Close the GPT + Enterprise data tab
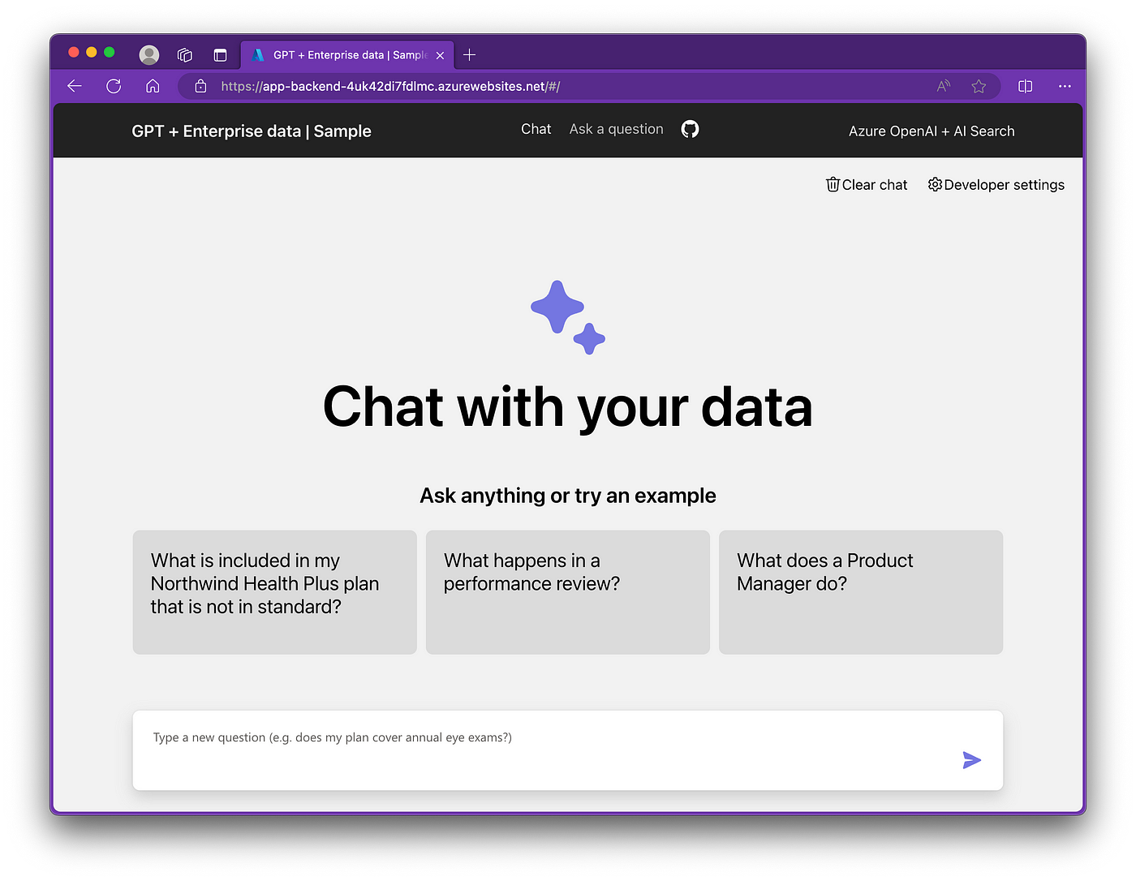Viewport: 1136px width, 881px height. 440,55
